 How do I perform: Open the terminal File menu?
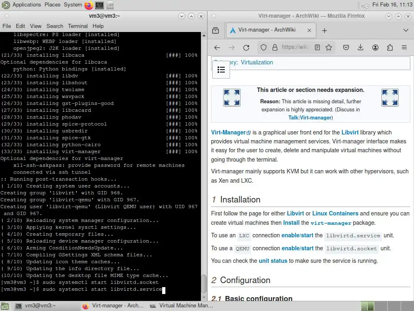click(6, 26)
